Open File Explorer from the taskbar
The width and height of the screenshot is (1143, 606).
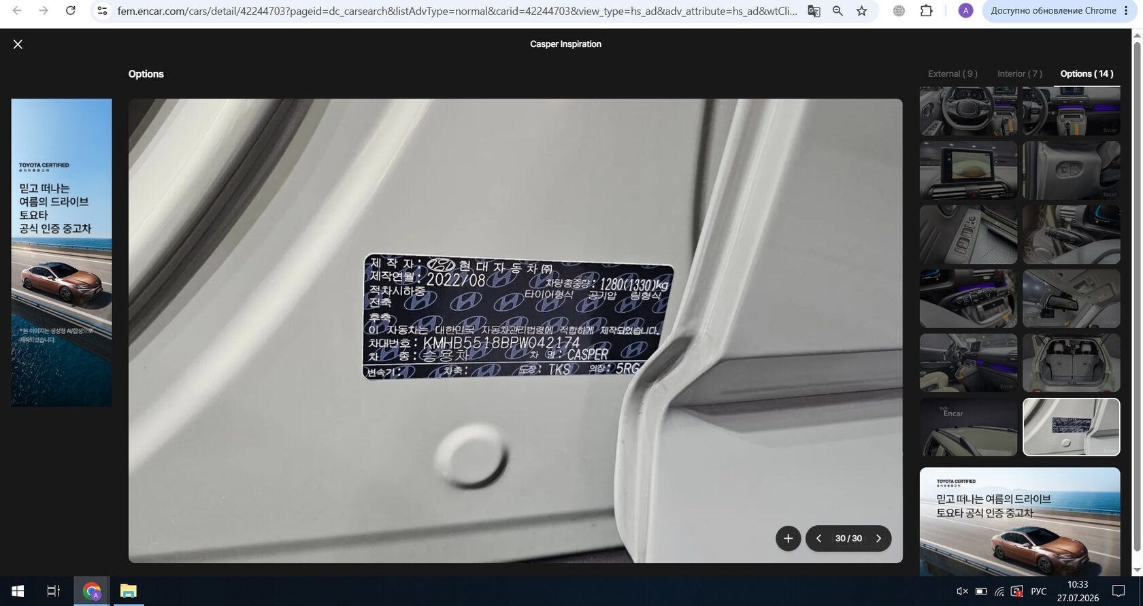tap(128, 591)
